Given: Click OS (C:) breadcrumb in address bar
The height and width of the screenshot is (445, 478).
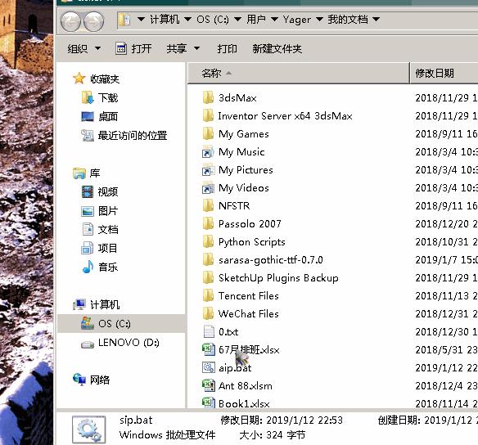Looking at the screenshot, I should coord(213,20).
